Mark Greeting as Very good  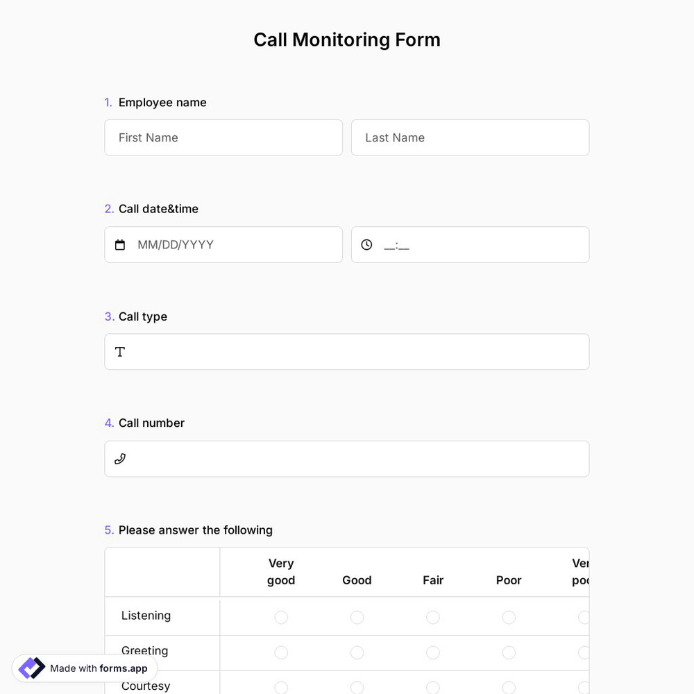pos(281,652)
